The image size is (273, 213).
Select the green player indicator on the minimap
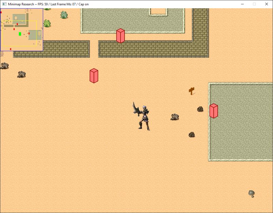[x=20, y=34]
